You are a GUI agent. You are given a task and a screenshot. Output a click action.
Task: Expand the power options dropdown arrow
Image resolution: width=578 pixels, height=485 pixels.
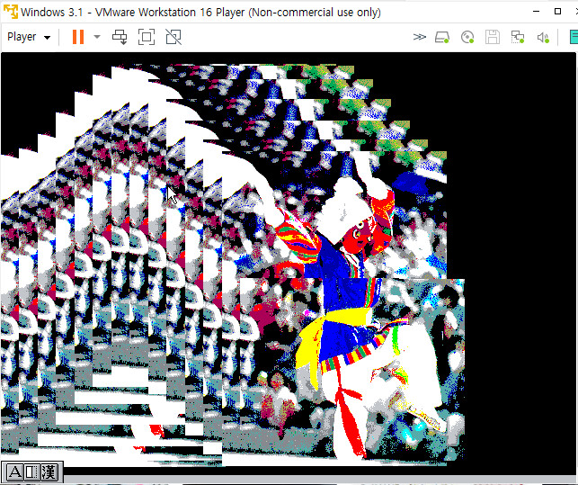pyautogui.click(x=97, y=37)
